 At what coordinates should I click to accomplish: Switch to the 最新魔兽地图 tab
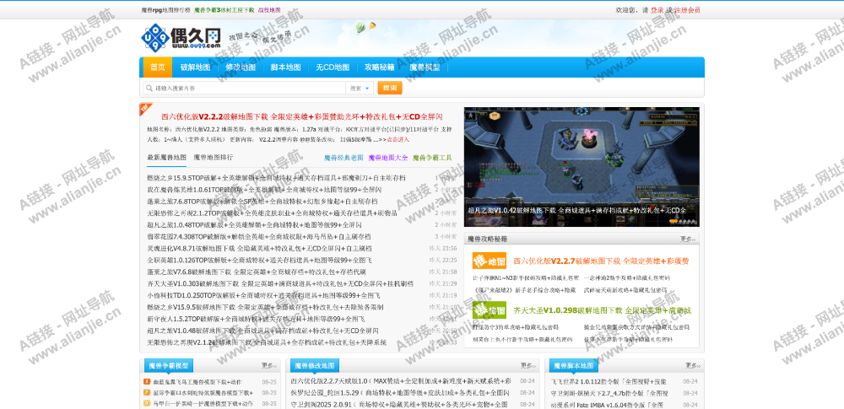pos(166,157)
